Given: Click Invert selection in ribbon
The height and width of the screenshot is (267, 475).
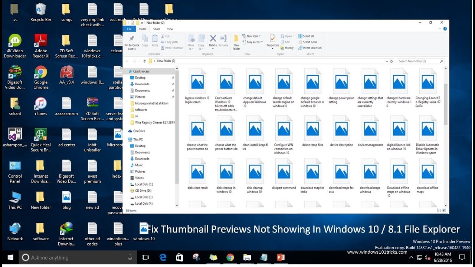Looking at the screenshot, I should point(310,48).
